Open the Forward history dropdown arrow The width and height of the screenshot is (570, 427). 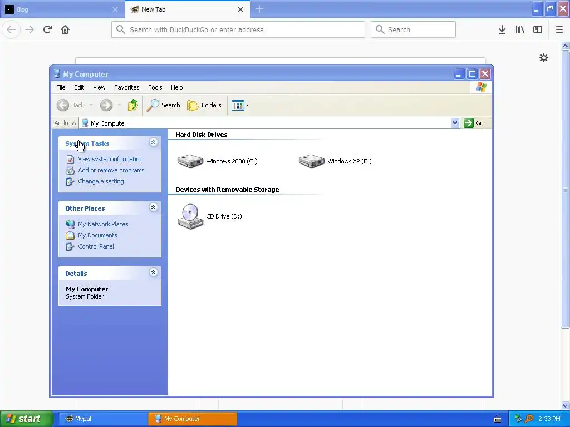[119, 105]
